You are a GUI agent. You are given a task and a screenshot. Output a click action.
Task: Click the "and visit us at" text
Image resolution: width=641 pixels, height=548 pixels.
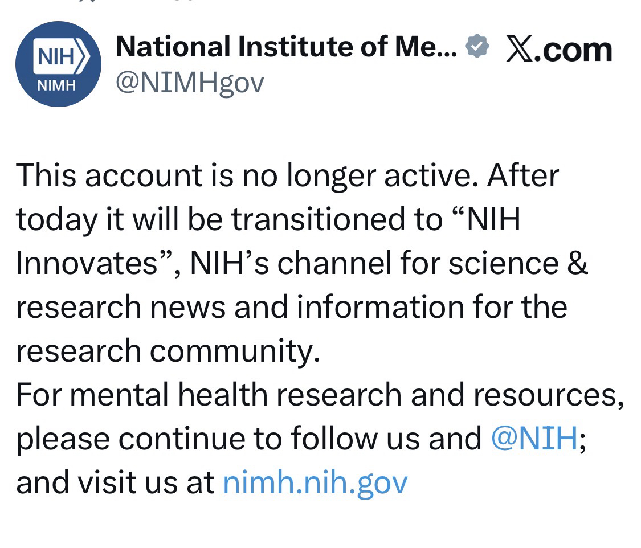[115, 482]
